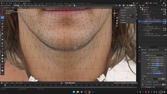Screen dimensions: 167x94
Task: Enable vertex select mode
Action: click(15, 5)
